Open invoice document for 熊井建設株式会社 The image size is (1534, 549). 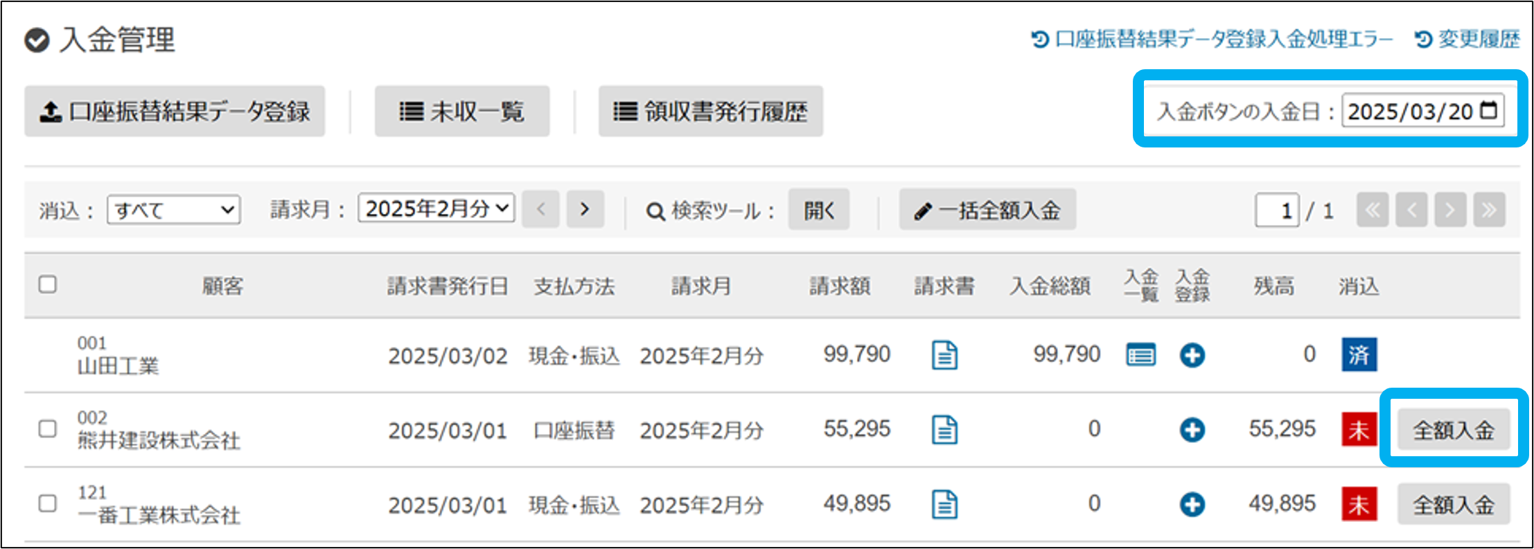point(944,430)
